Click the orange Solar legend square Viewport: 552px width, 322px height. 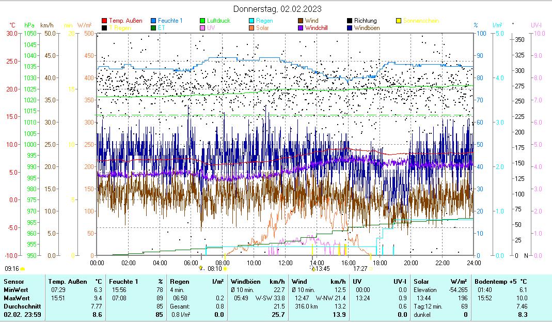click(x=252, y=28)
